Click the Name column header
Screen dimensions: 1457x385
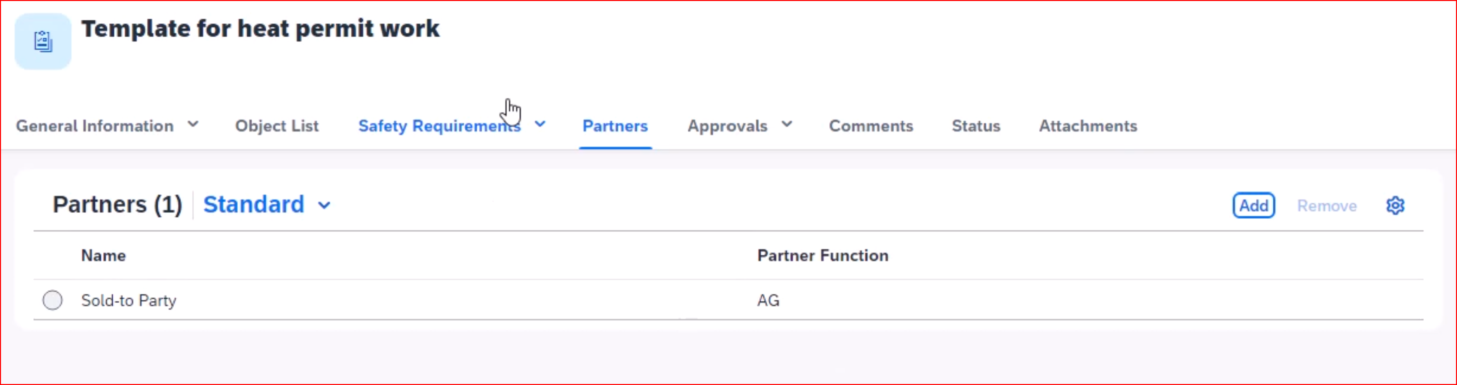(x=103, y=256)
